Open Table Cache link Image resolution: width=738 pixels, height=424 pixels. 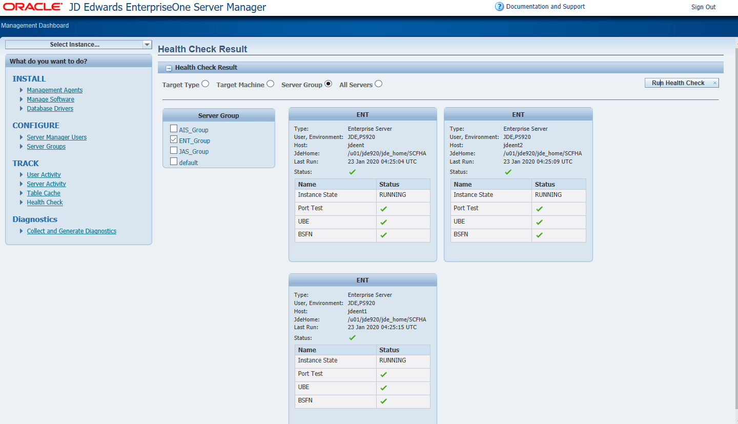pos(44,193)
